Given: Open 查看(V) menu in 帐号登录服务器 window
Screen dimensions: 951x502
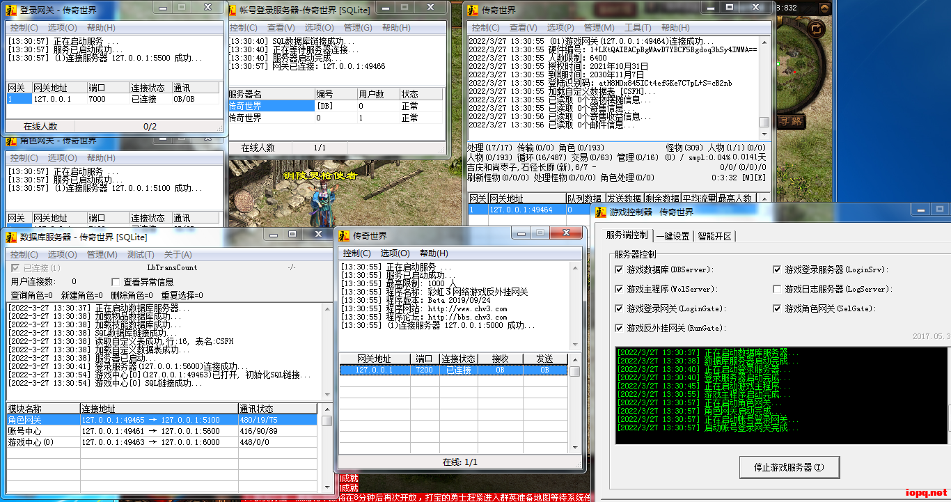Looking at the screenshot, I should coord(281,27).
